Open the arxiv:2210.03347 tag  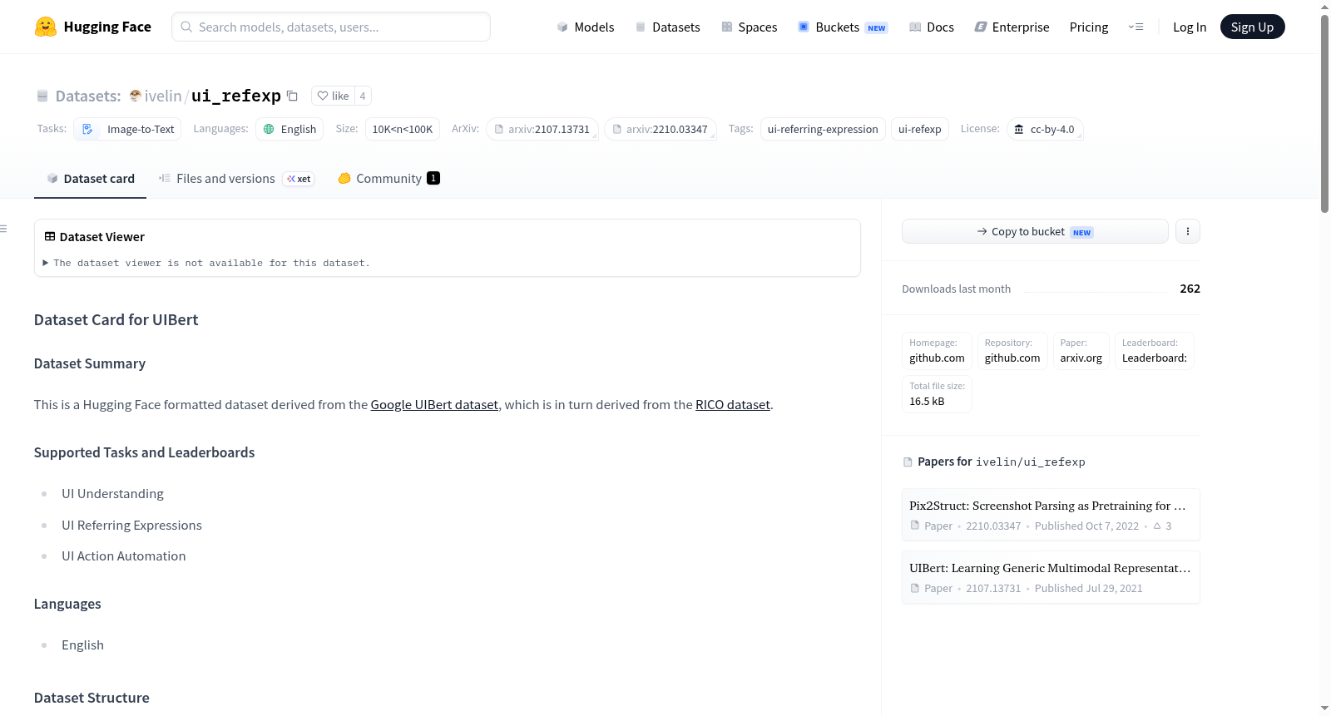pyautogui.click(x=661, y=129)
